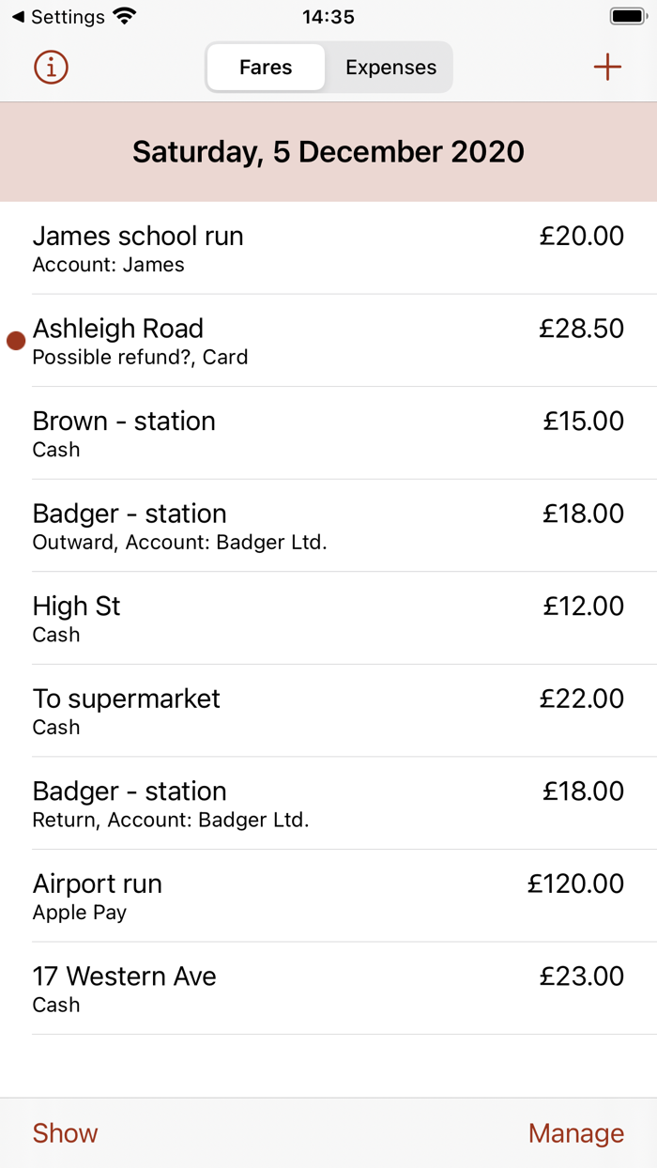The width and height of the screenshot is (657, 1168).
Task: Open the Airport run entry
Action: click(x=328, y=896)
